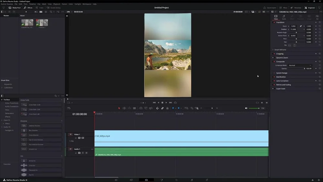The height and width of the screenshot is (182, 323).
Task: Click the Detail Zoom icon
Action: point(192,108)
